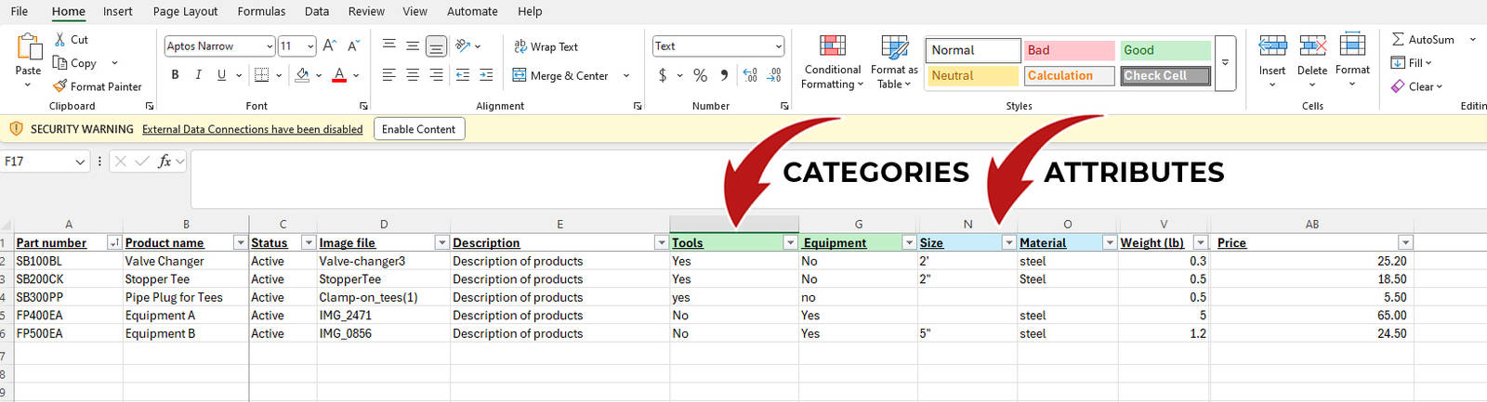Click the Percent Style icon
This screenshot has width=1487, height=402.
coord(700,75)
